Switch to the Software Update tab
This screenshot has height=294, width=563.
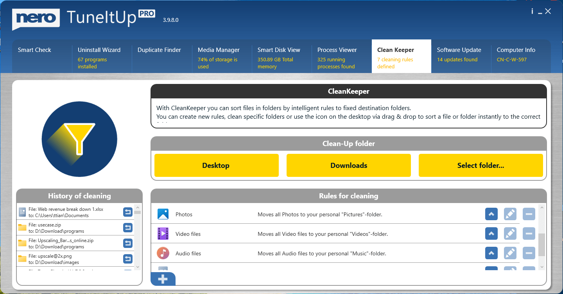pos(459,50)
